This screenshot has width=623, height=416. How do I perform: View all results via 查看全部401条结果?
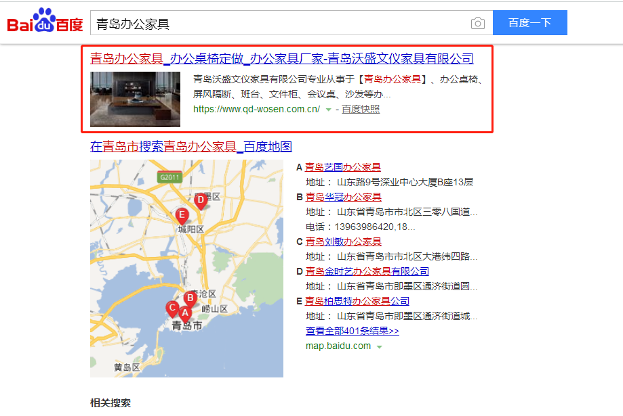tap(352, 331)
